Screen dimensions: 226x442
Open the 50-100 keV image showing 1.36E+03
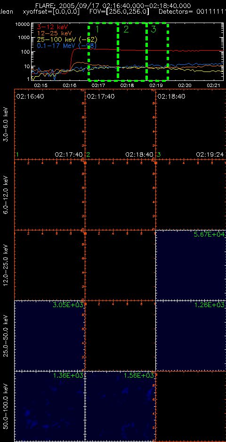[x=49, y=406]
